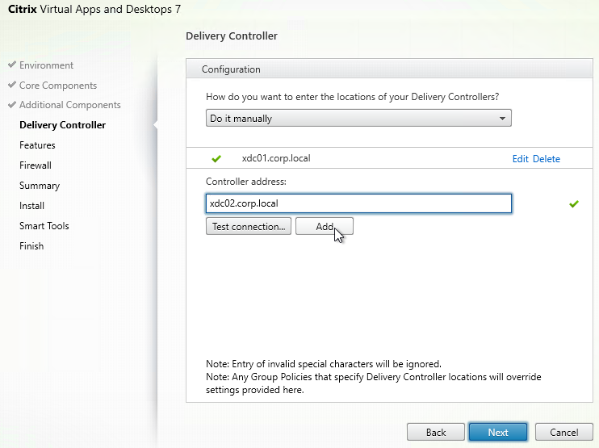Go to the Firewall step
This screenshot has width=599, height=448.
pyautogui.click(x=36, y=165)
